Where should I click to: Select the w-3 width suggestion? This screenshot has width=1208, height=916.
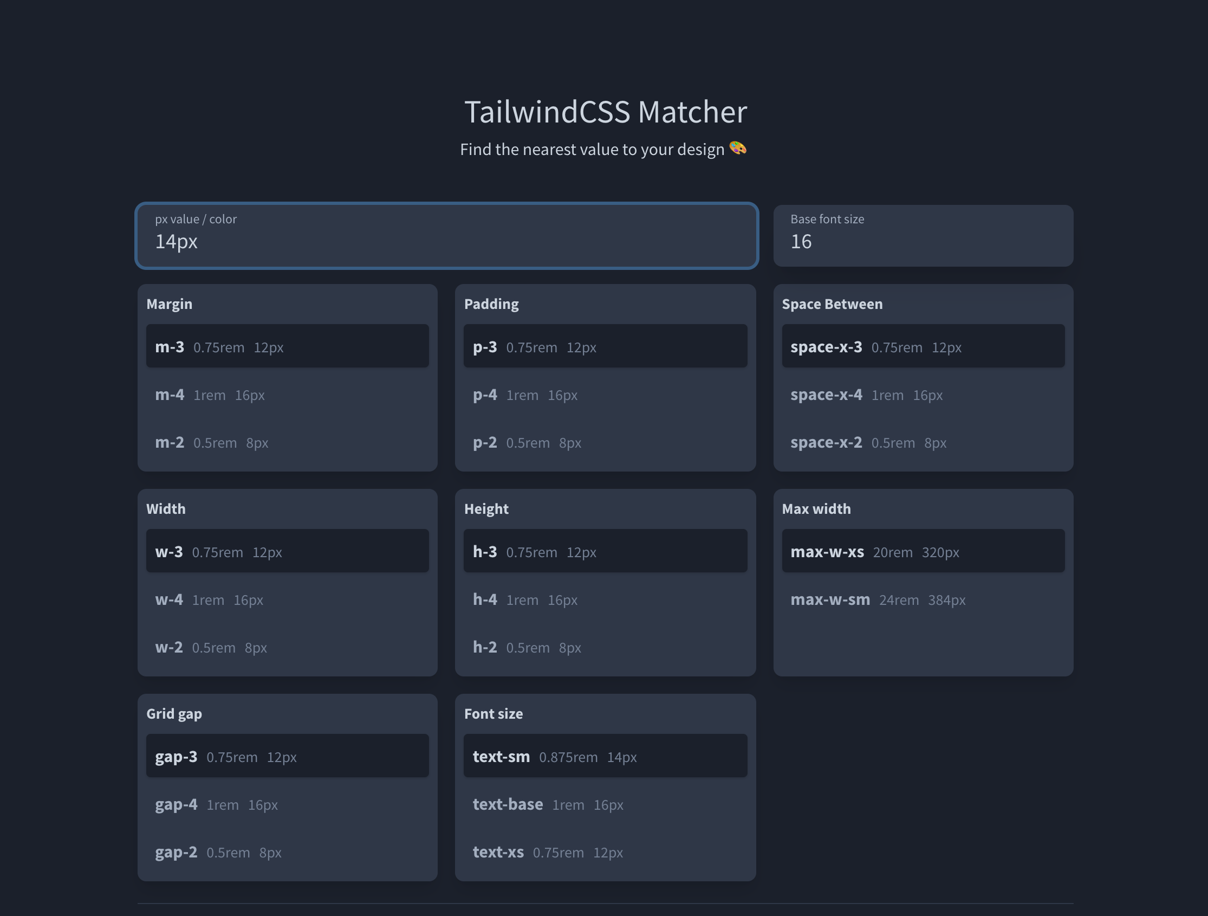pos(287,551)
